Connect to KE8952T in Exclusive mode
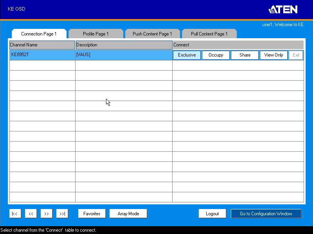This screenshot has width=313, height=234. (x=187, y=55)
